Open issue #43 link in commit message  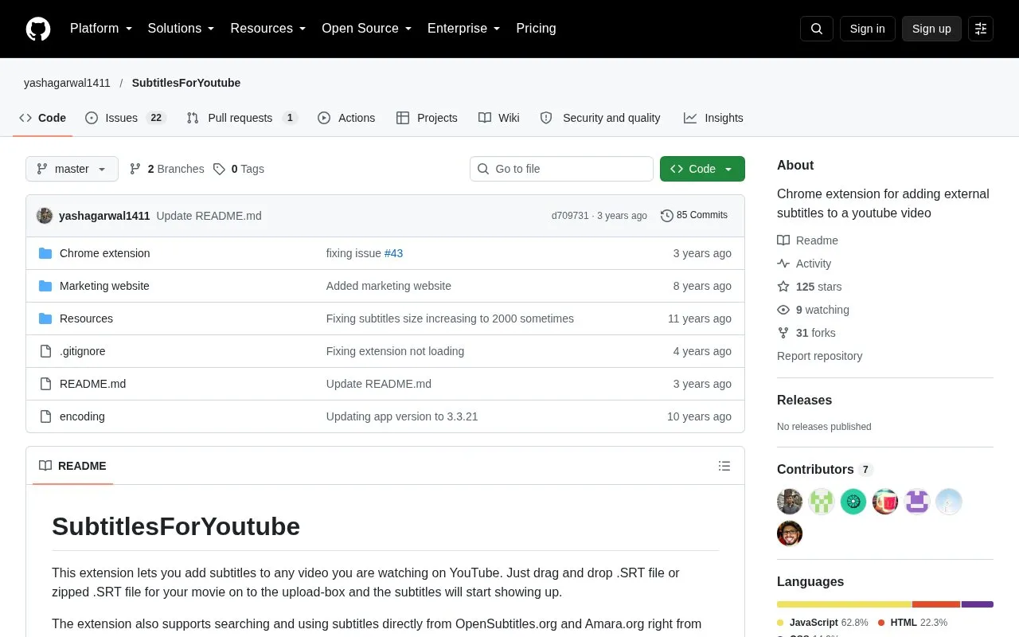coord(393,253)
